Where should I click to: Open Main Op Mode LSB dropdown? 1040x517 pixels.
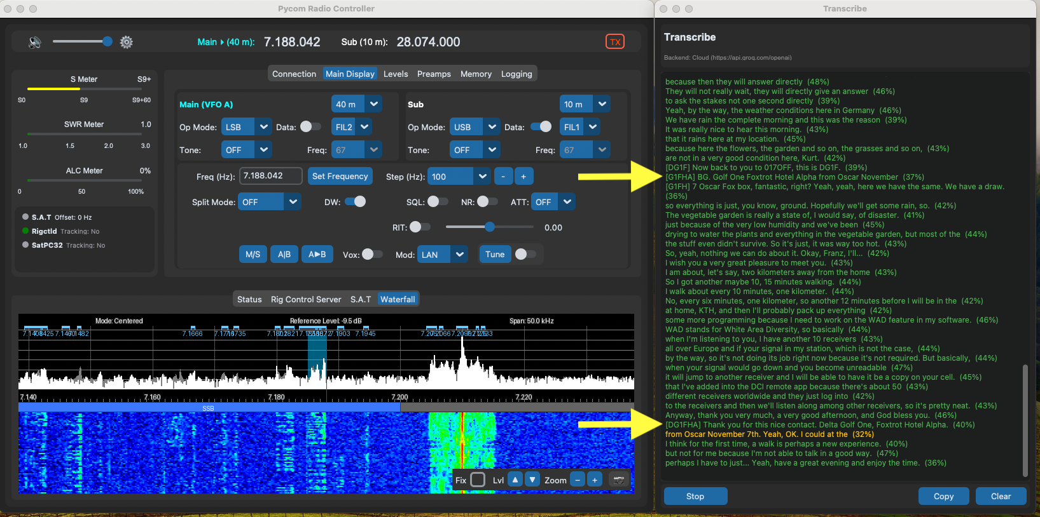[247, 126]
